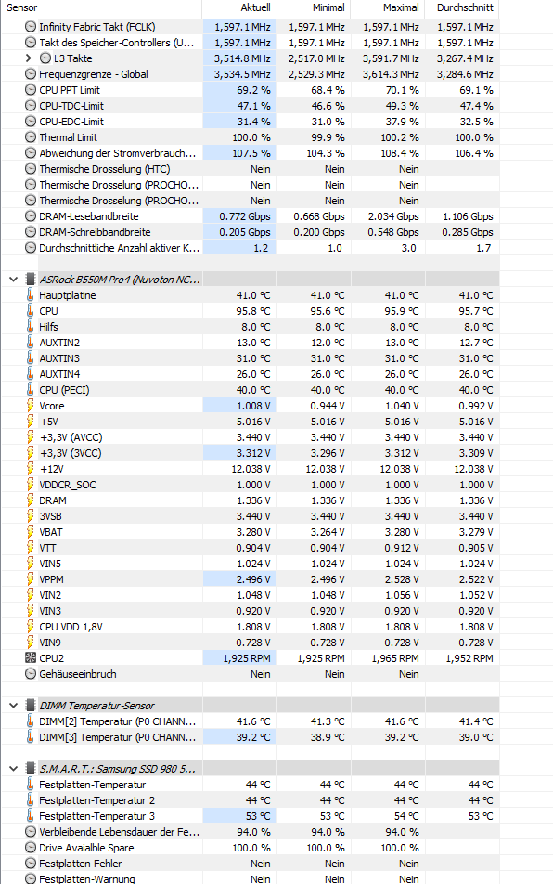Select the DRAM-Lesebandbreite sensor row
This screenshot has height=884, width=553.
tap(250, 216)
